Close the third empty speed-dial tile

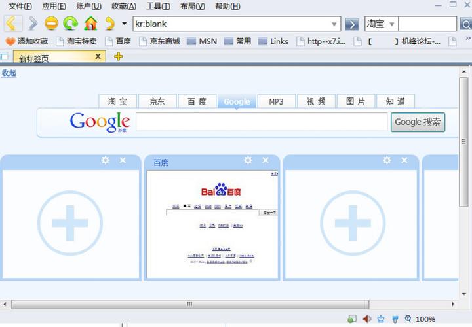tap(404, 160)
